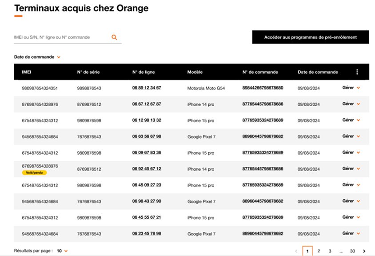The width and height of the screenshot is (375, 256).
Task: Select page 3 in pagination
Action: click(x=330, y=251)
